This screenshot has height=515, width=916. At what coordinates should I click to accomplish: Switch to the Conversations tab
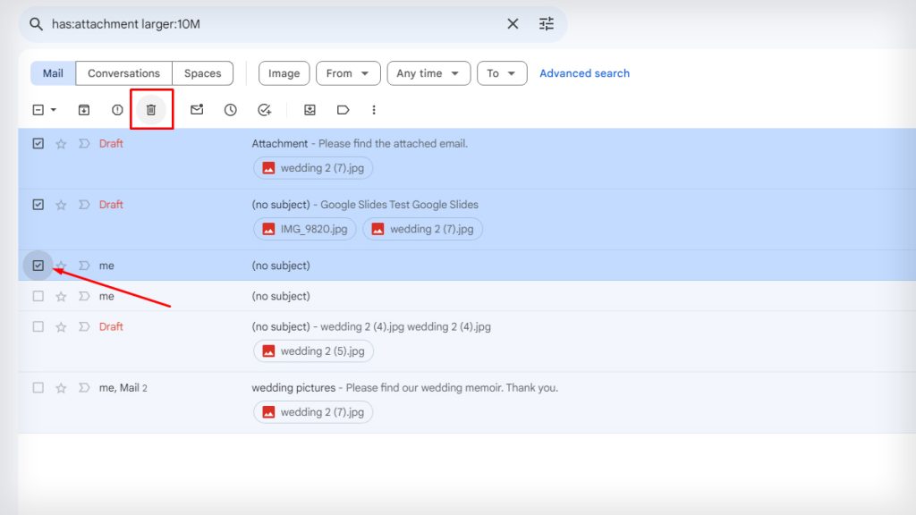pos(123,73)
